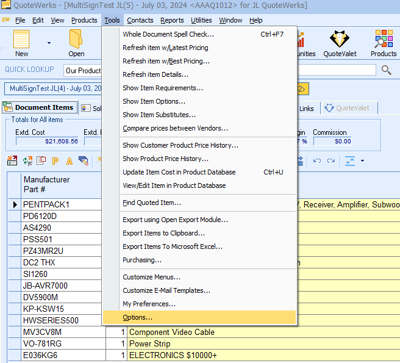The width and height of the screenshot is (400, 363).
Task: Choose Whole Document Spell Check
Action: (x=199, y=34)
